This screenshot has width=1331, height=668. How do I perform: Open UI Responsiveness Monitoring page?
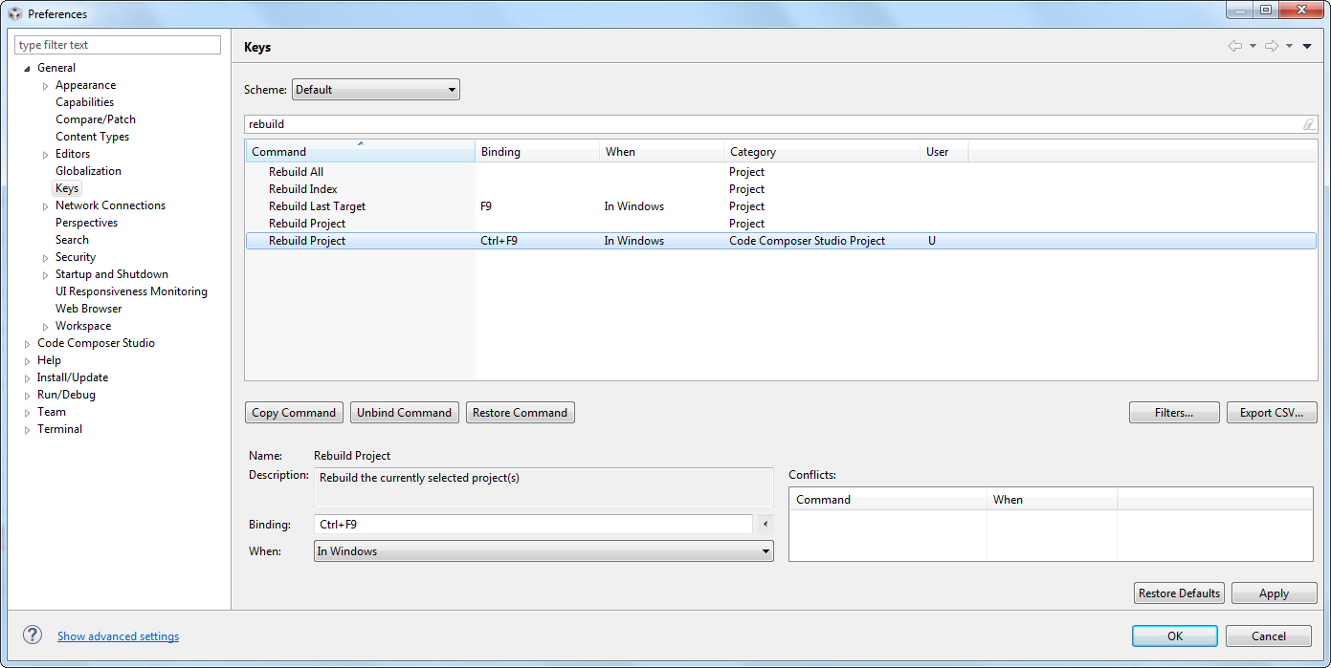(x=131, y=291)
